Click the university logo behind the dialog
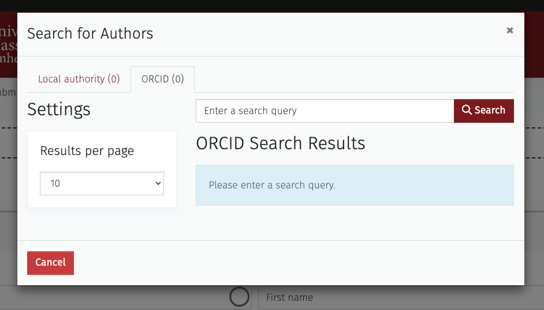The width and height of the screenshot is (544, 310). (x=8, y=45)
